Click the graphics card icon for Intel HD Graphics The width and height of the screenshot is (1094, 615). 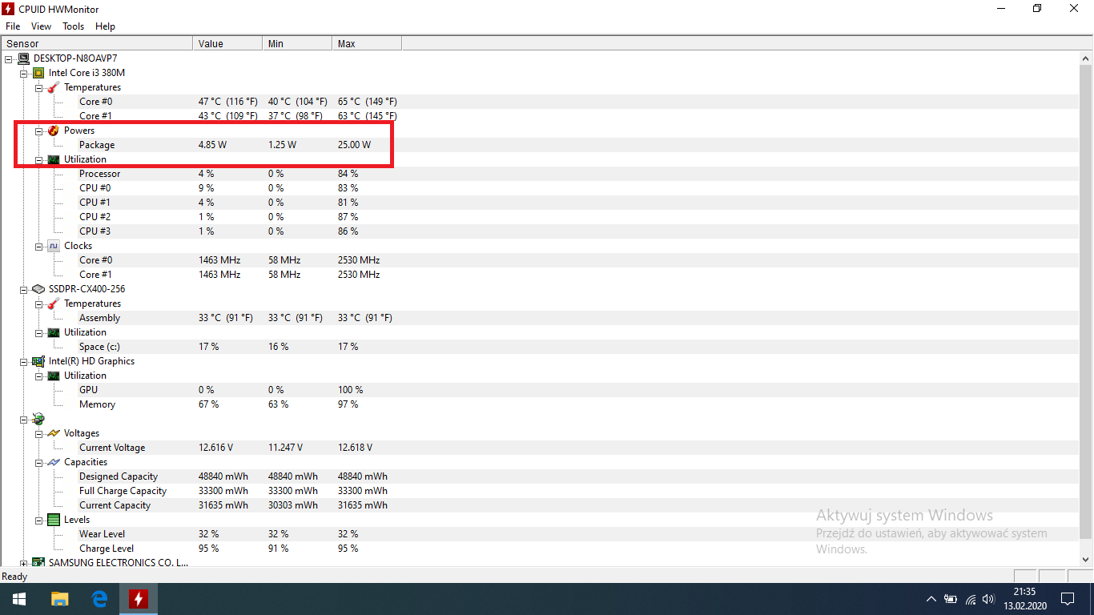(x=38, y=361)
